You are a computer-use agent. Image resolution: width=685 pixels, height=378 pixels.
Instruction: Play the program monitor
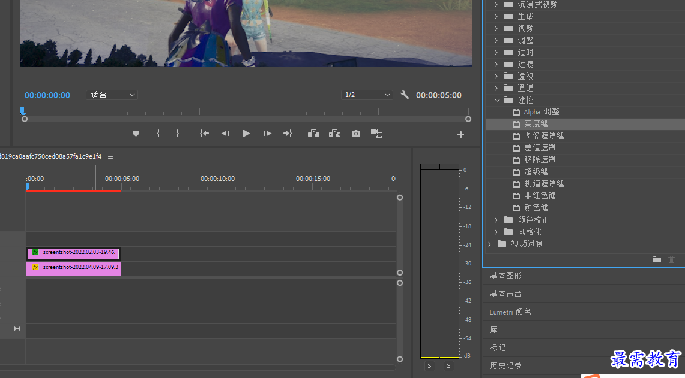(246, 134)
